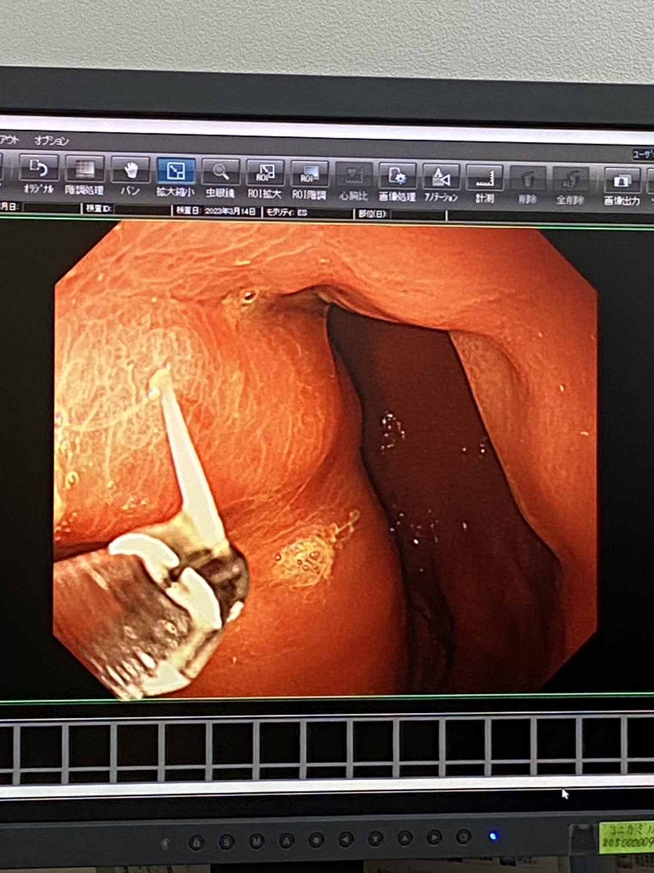This screenshot has height=873, width=654.
Task: Click the 検査日 date field
Action: 230,211
